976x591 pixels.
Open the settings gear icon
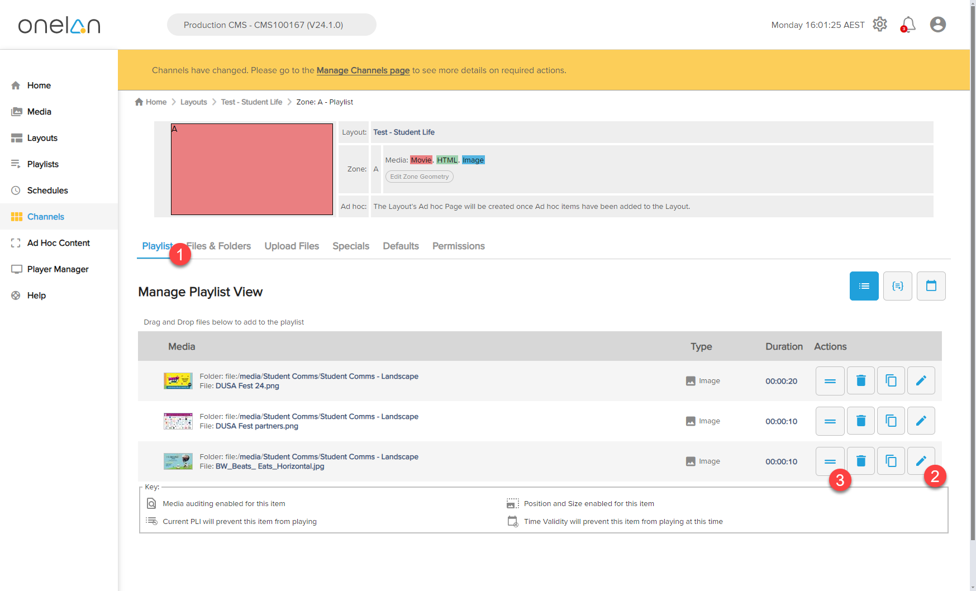(879, 24)
